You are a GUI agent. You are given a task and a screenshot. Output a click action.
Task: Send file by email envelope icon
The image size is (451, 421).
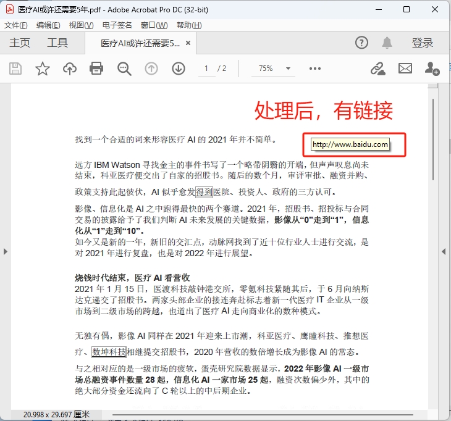click(405, 69)
